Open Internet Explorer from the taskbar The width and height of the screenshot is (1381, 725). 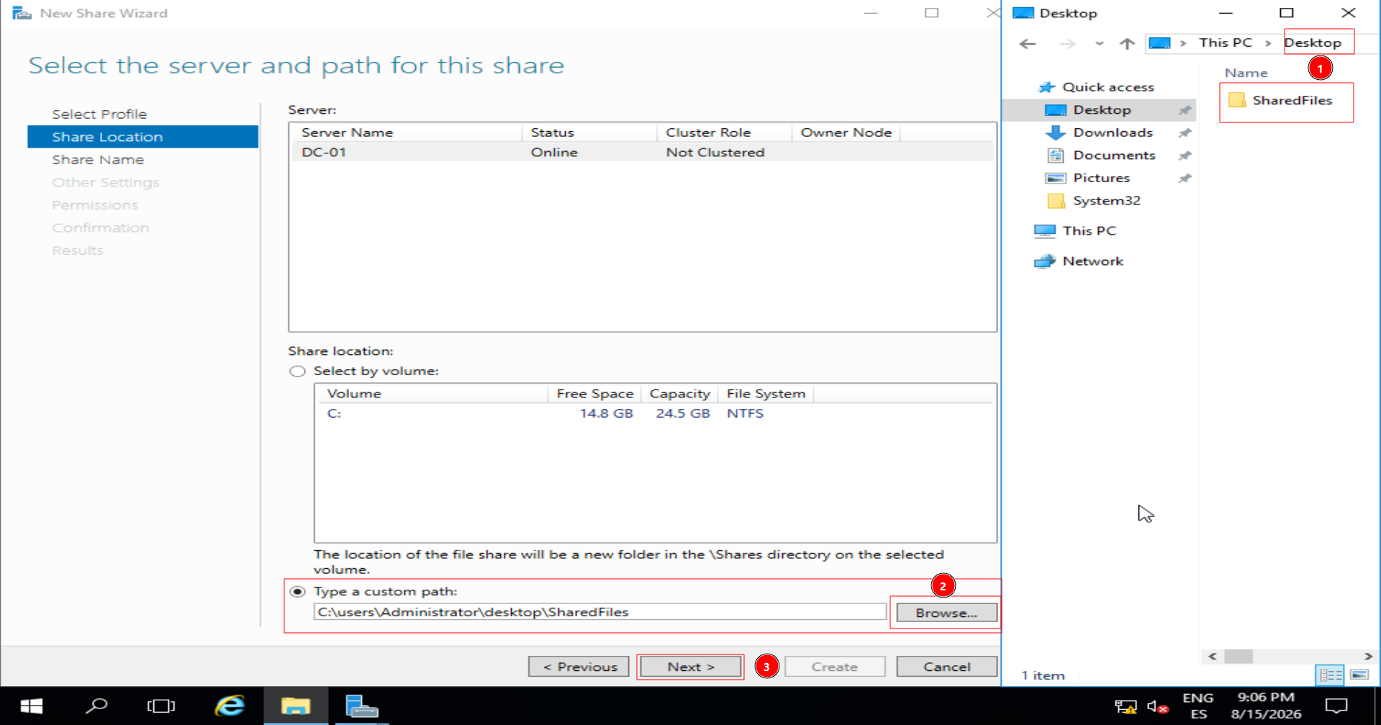(x=230, y=706)
